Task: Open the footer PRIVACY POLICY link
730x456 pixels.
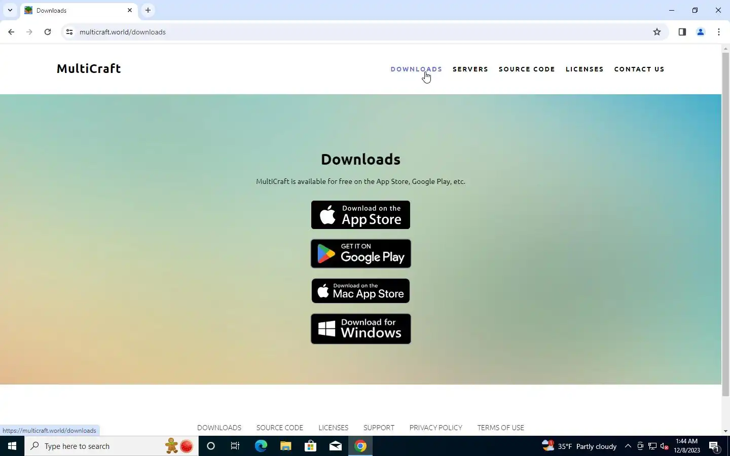Action: (x=436, y=428)
